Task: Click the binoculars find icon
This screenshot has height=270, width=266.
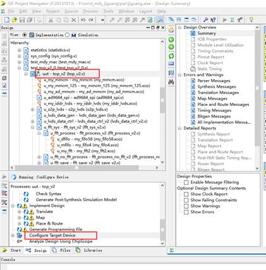Action: (x=171, y=82)
